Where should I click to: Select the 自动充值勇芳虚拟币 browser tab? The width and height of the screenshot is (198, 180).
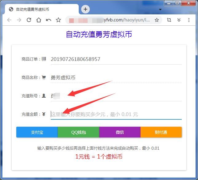click(42, 9)
